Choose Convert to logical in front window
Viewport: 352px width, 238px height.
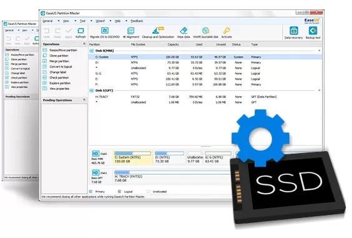pos(57,66)
